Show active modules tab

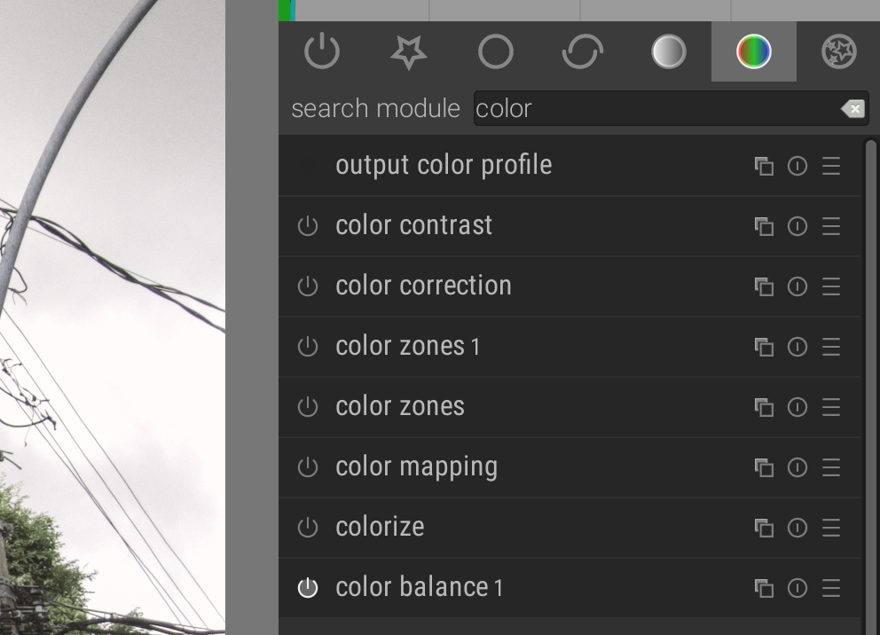pyautogui.click(x=321, y=51)
